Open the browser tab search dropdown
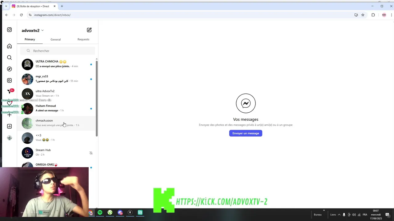Viewport: 394px width, 221px height. point(6,6)
